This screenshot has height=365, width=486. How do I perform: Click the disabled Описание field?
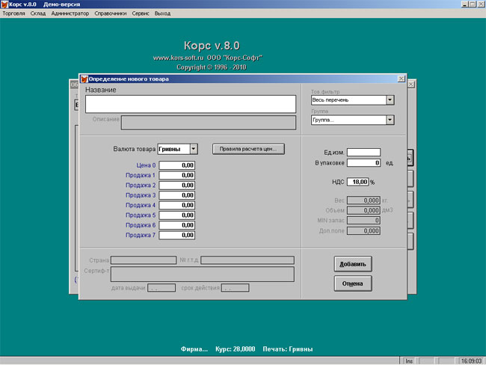209,123
